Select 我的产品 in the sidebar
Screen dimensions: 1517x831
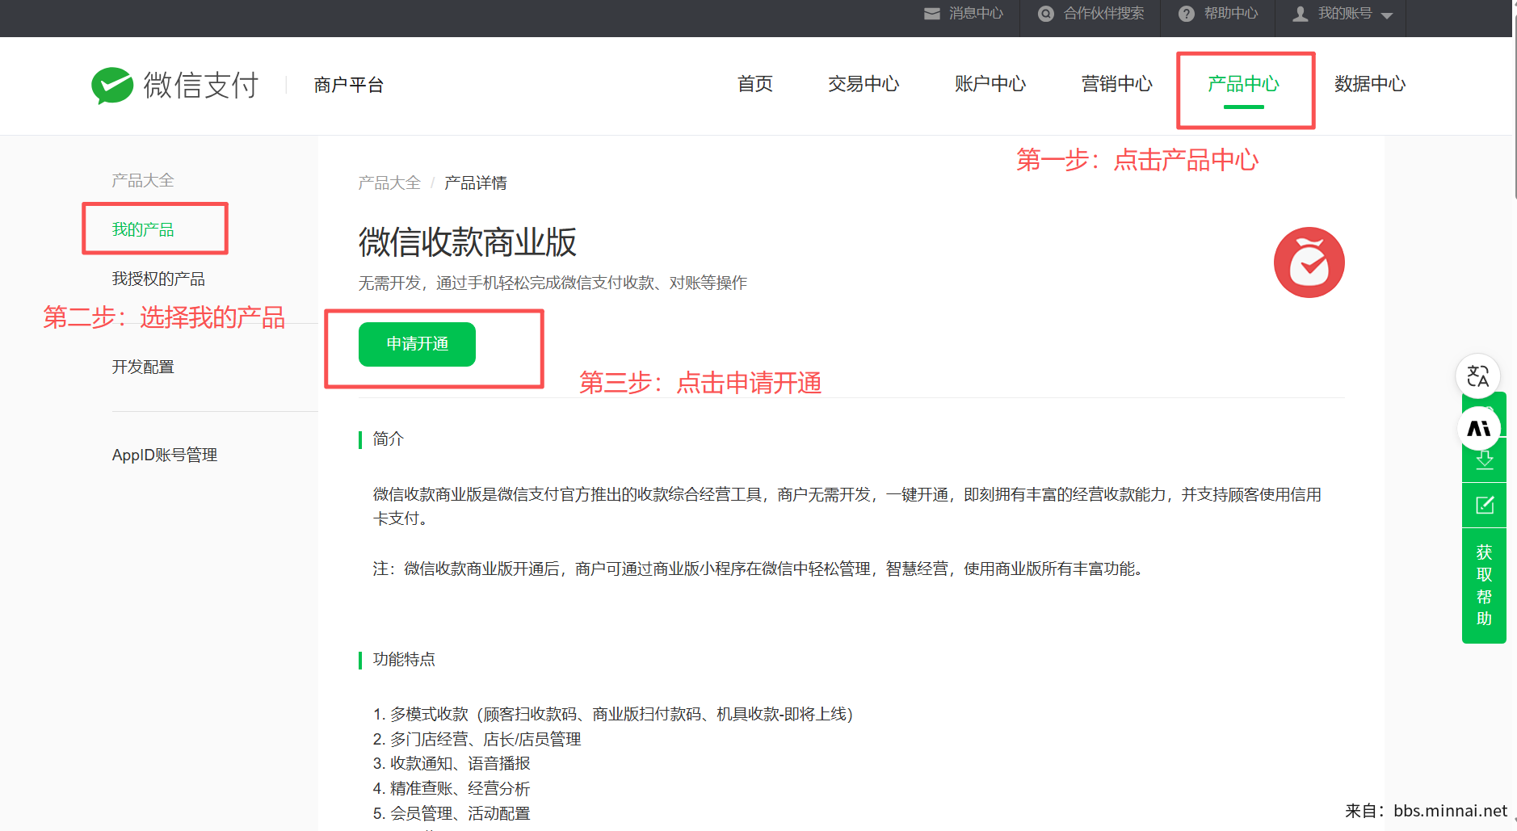pyautogui.click(x=143, y=229)
